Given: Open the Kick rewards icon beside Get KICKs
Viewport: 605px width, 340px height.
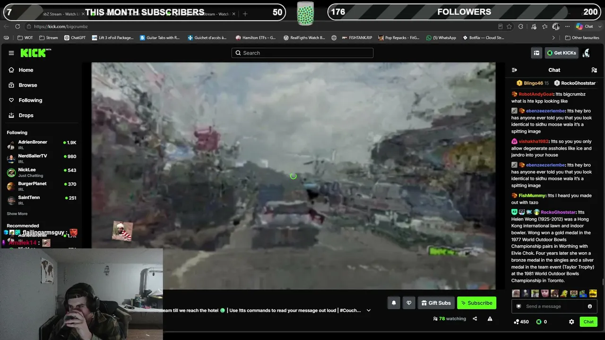Looking at the screenshot, I should [536, 53].
